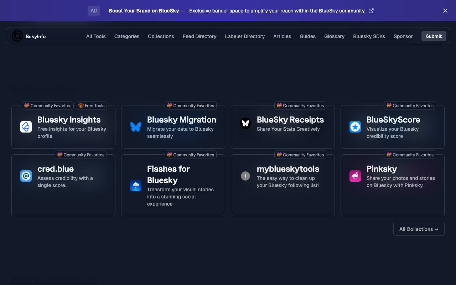Open the Articles page
This screenshot has width=456, height=285.
pyautogui.click(x=282, y=36)
